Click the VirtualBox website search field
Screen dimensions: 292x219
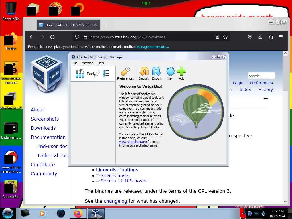click(x=261, y=76)
